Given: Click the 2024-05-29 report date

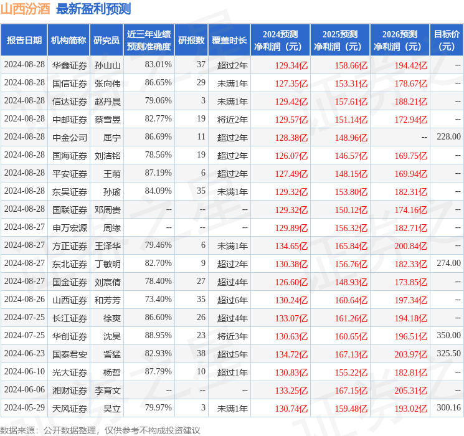Looking at the screenshot, I should coord(24,407).
